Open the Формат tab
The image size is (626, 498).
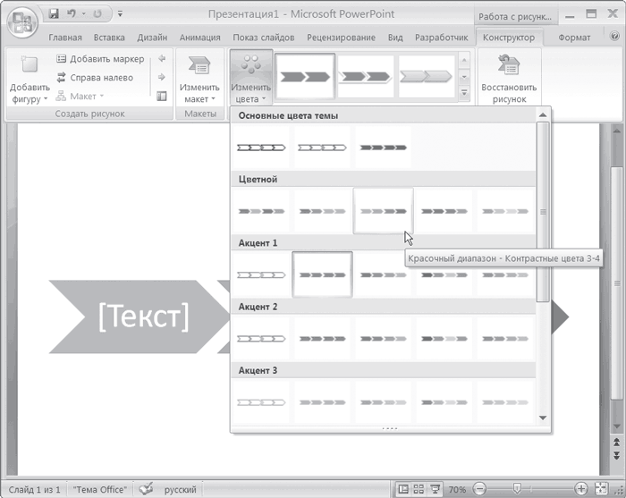click(x=573, y=38)
